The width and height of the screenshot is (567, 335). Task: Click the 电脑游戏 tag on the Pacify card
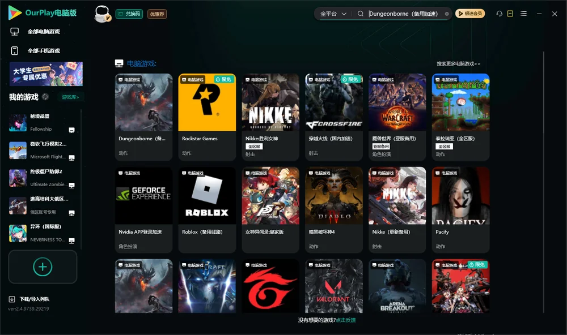pyautogui.click(x=446, y=173)
